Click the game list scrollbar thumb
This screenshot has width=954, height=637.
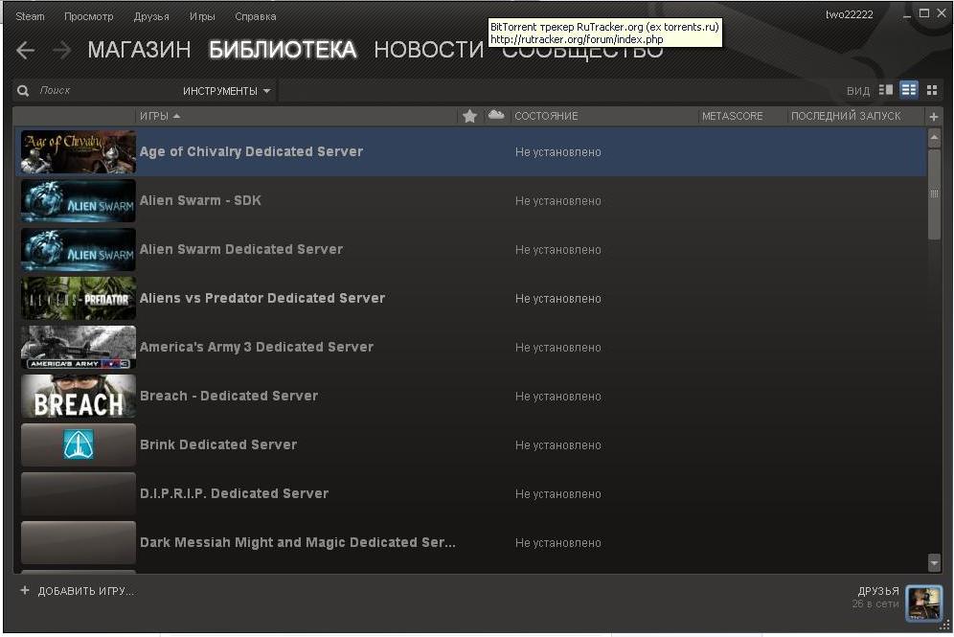click(x=935, y=194)
